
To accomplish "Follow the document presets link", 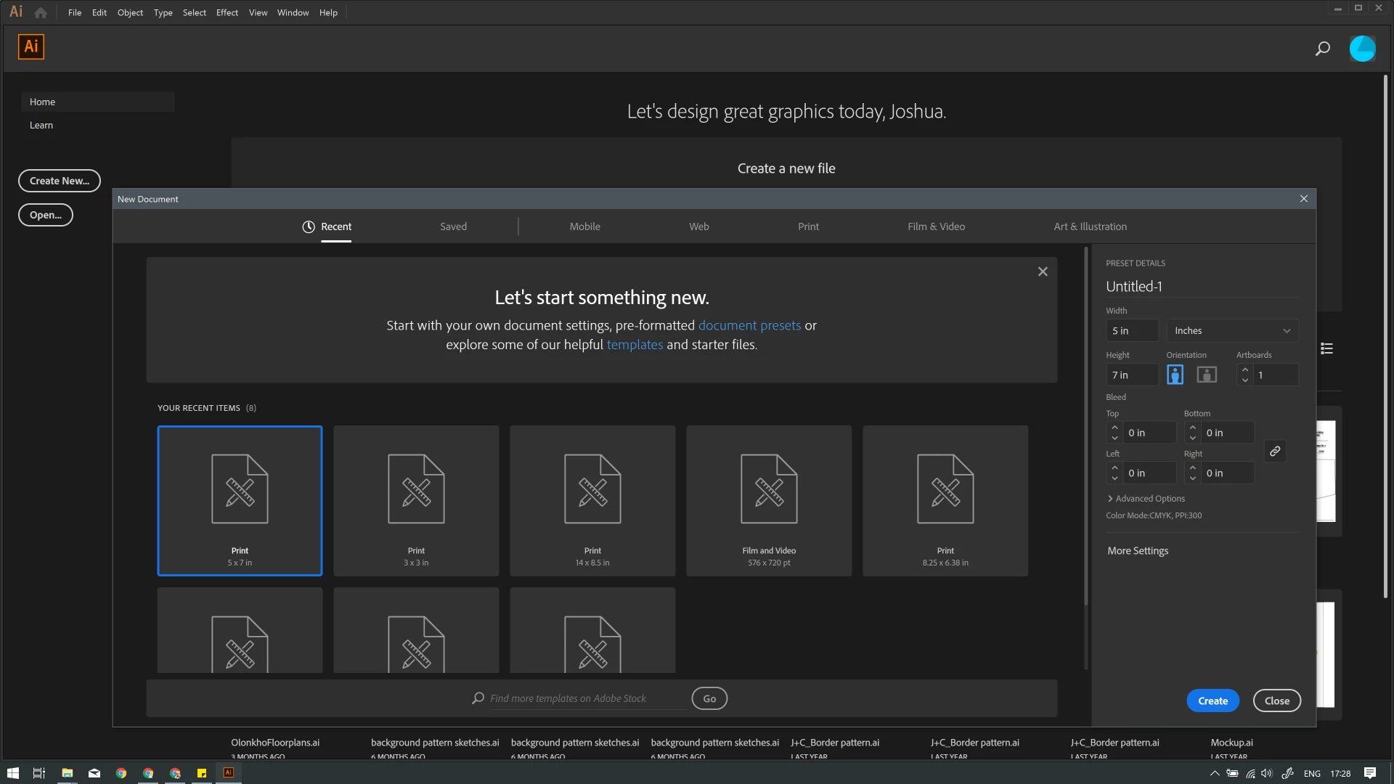I will click(749, 325).
